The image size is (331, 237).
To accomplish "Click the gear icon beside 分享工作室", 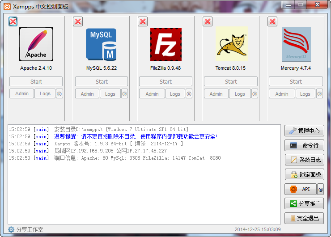I will 11,229.
